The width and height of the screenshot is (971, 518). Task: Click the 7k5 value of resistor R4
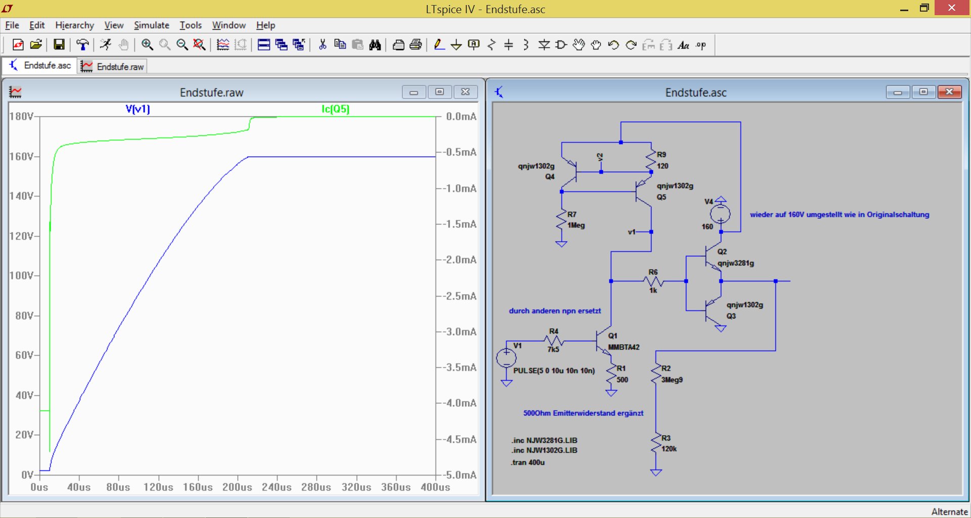coord(553,349)
